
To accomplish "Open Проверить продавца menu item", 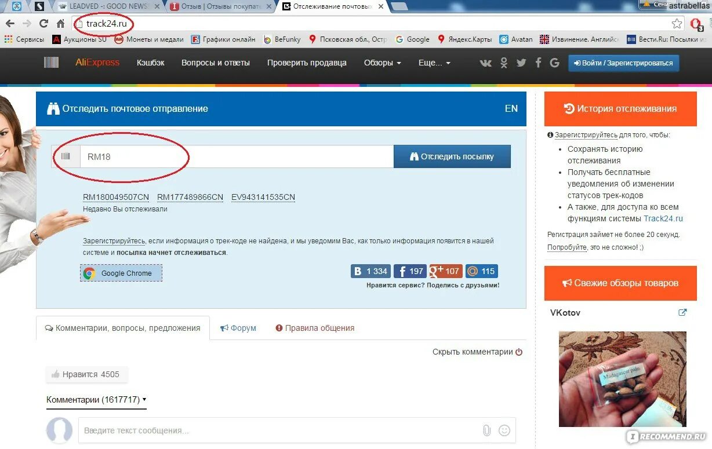I will 307,63.
